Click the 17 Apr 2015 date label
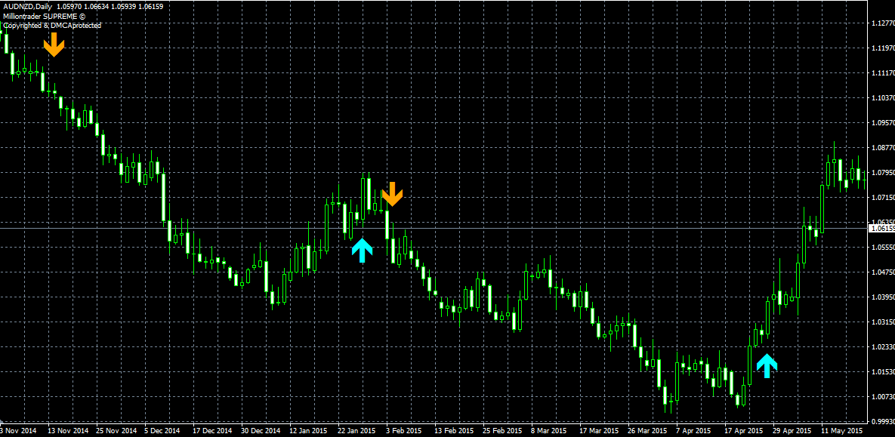The height and width of the screenshot is (437, 895). pyautogui.click(x=744, y=431)
